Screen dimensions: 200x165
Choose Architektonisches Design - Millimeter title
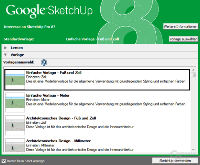(58, 141)
